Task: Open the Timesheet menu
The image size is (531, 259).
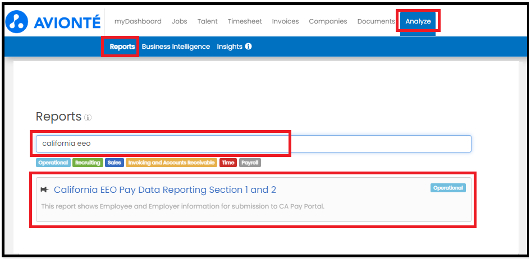Action: pyautogui.click(x=245, y=21)
